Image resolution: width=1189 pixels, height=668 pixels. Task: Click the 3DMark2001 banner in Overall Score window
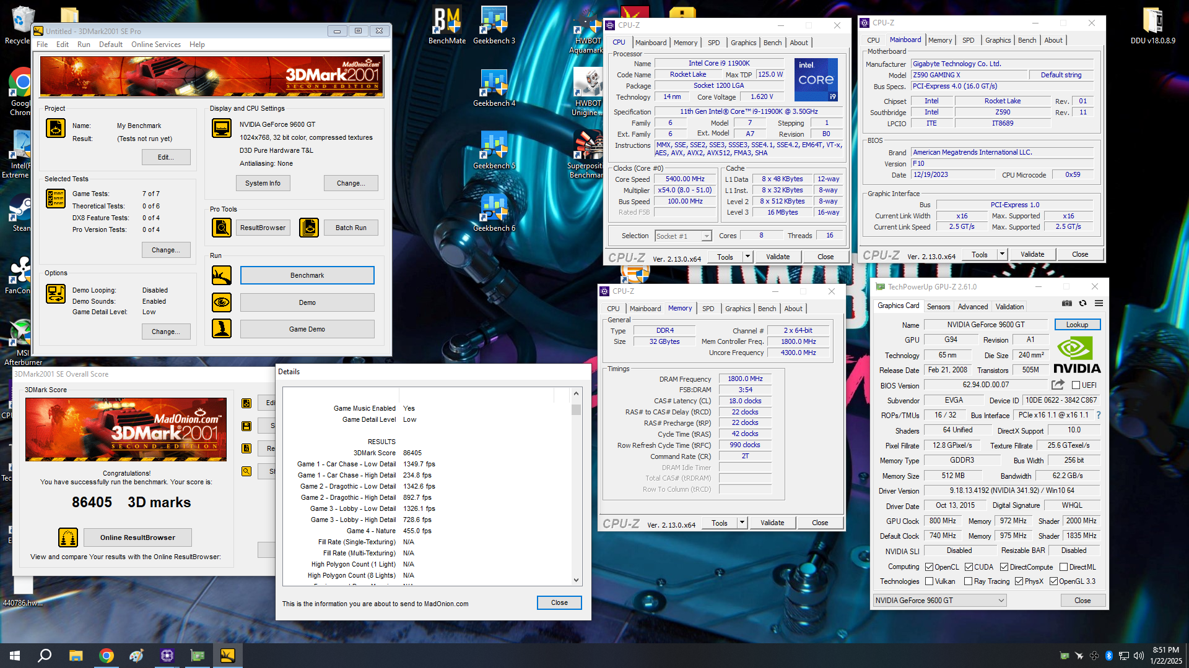pyautogui.click(x=126, y=429)
